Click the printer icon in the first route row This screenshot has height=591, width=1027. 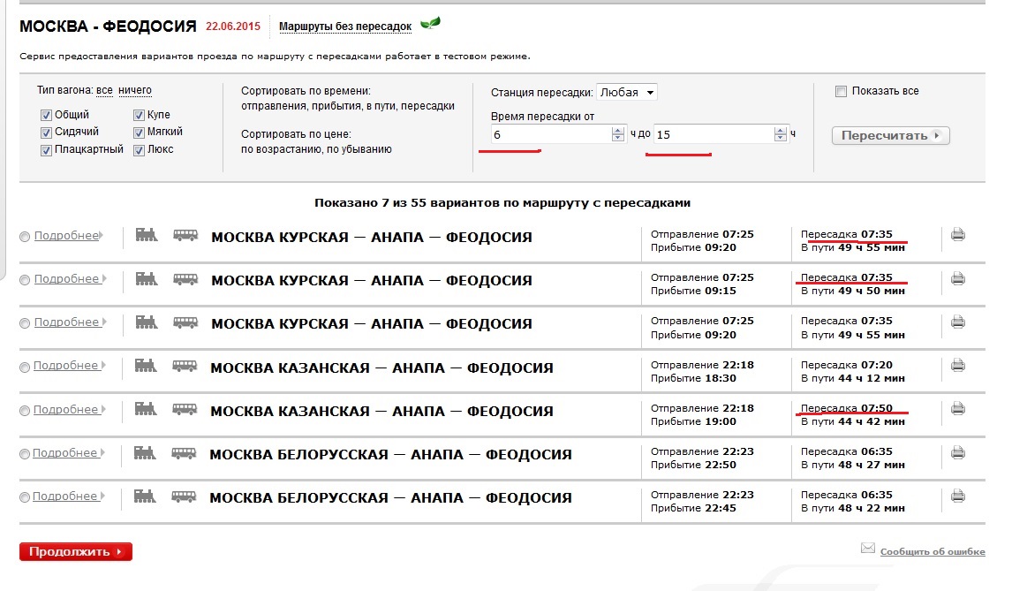pos(957,235)
